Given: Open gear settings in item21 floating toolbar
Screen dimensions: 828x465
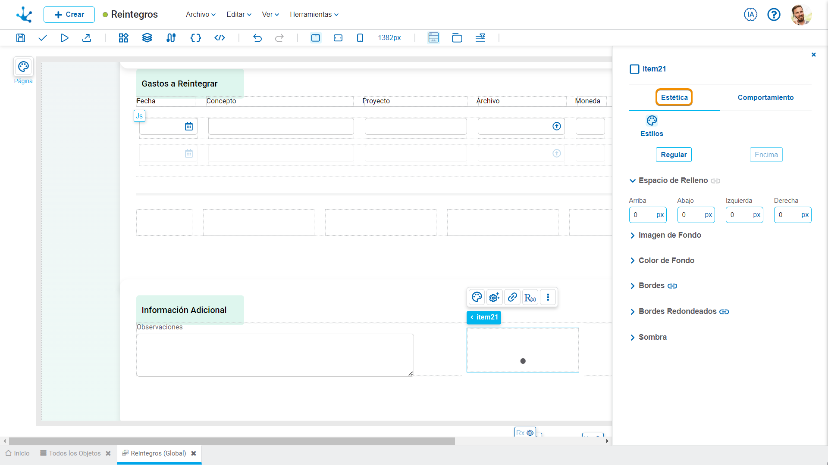Looking at the screenshot, I should pos(495,297).
